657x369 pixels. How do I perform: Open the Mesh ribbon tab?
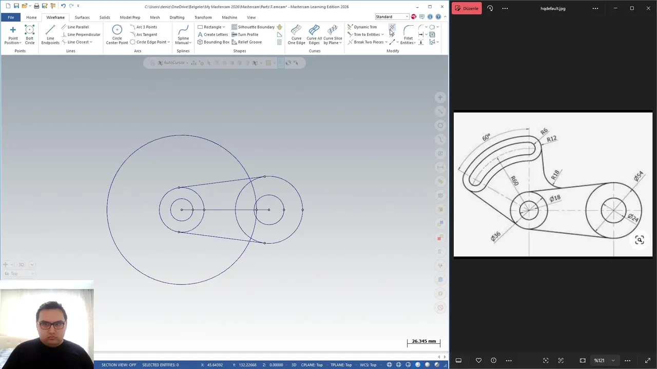(x=154, y=17)
